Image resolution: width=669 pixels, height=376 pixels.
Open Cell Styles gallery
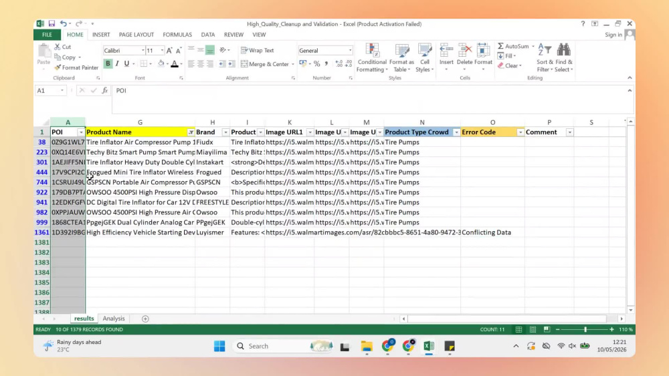click(425, 58)
